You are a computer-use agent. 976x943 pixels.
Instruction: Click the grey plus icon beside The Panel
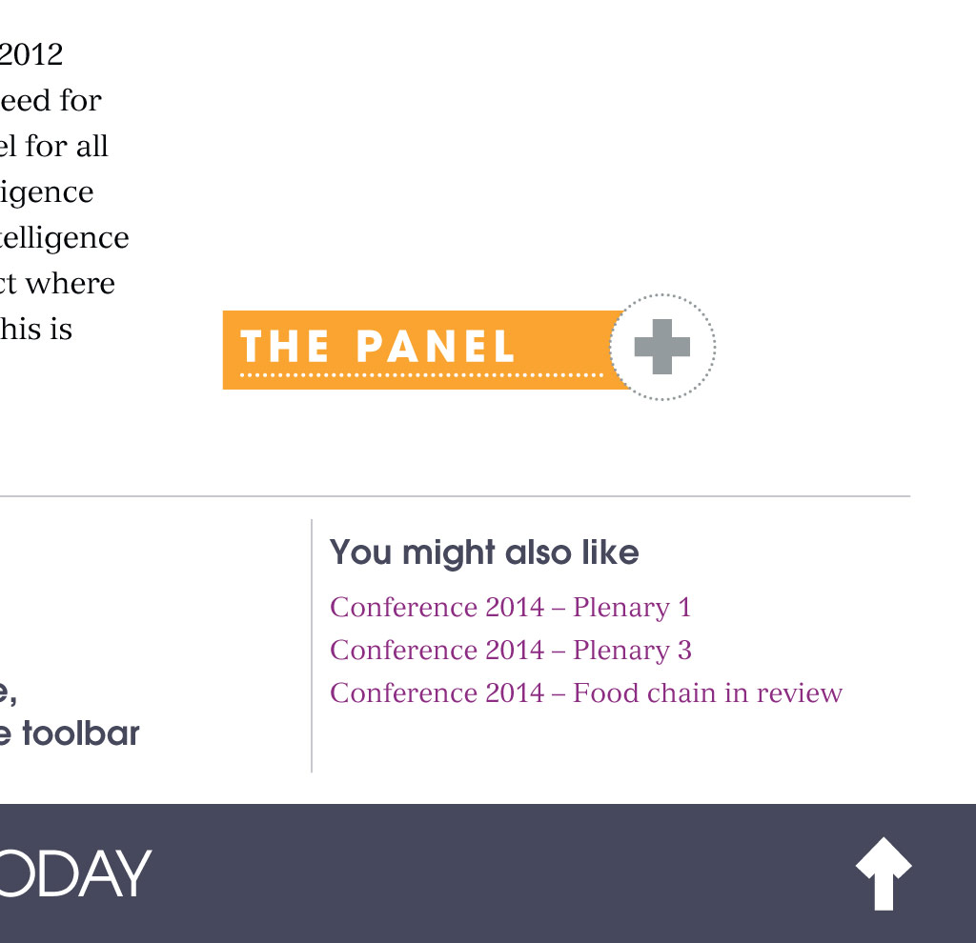[x=661, y=347]
